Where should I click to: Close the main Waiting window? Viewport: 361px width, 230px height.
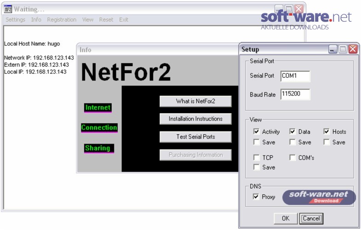pyautogui.click(x=299, y=9)
